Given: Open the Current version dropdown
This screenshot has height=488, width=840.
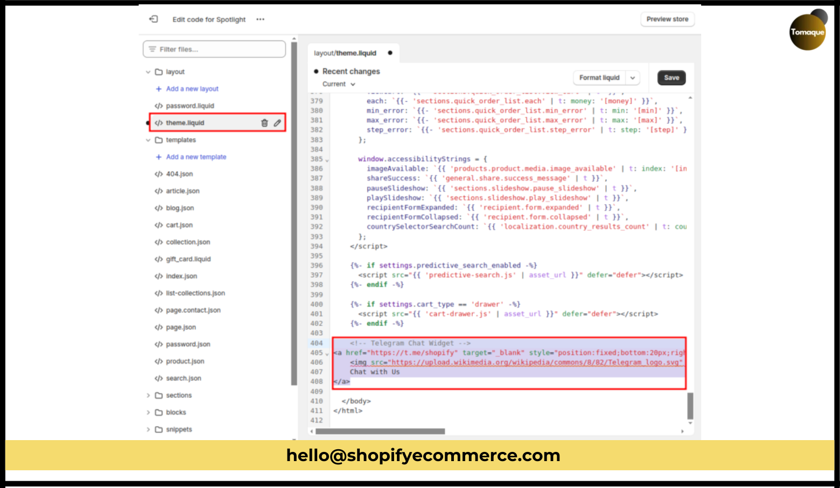Looking at the screenshot, I should coord(339,84).
